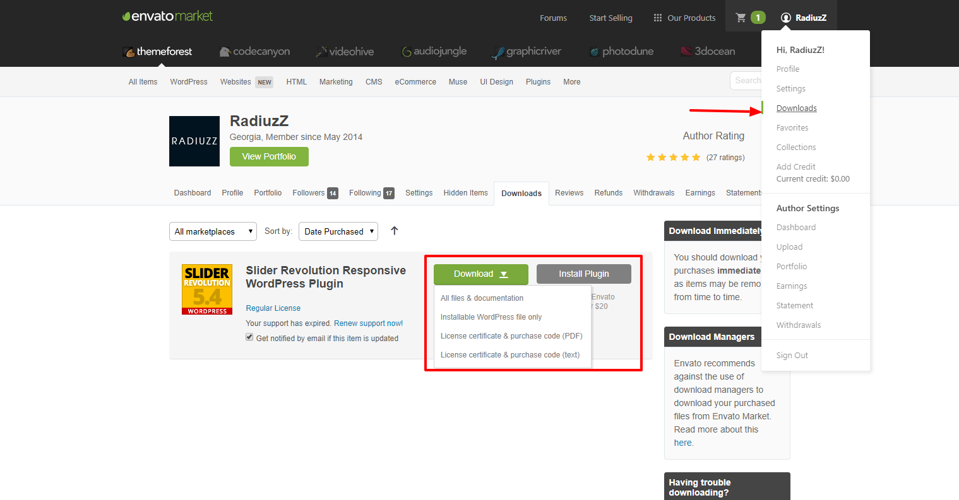Click the RadiuzZ user account icon

click(x=786, y=18)
